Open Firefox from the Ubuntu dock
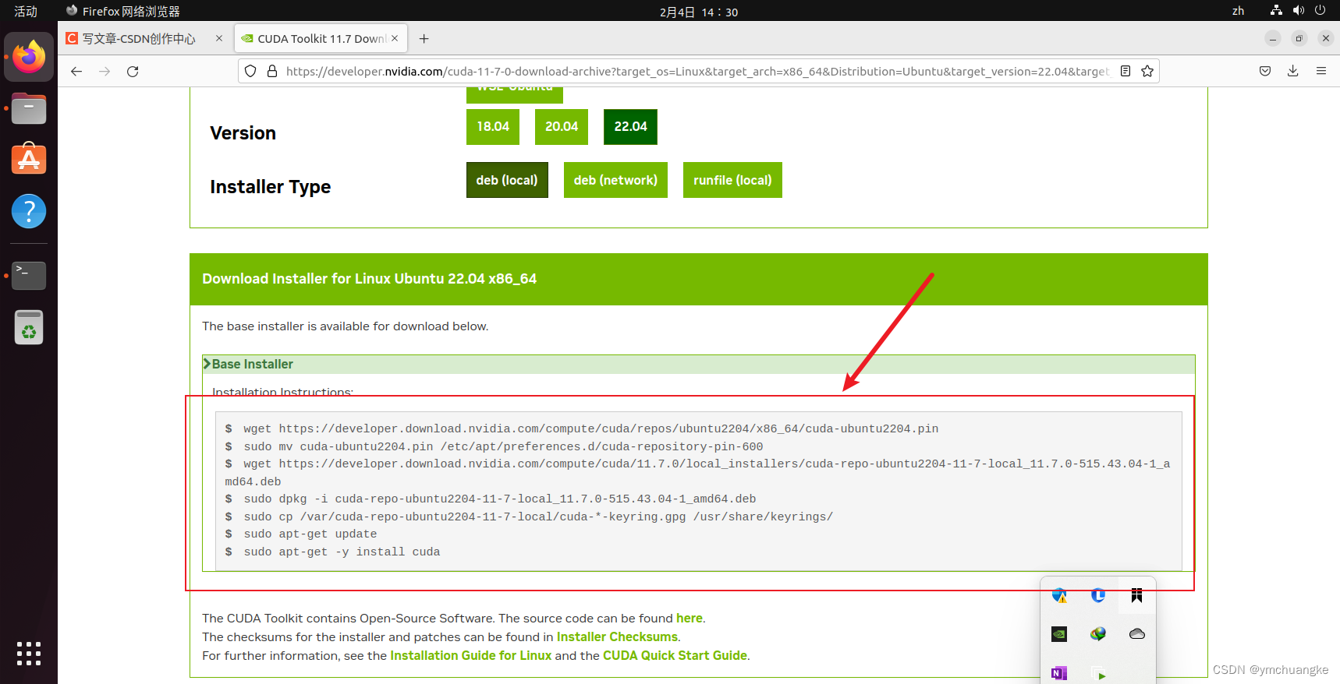Image resolution: width=1340 pixels, height=684 pixels. pos(29,56)
